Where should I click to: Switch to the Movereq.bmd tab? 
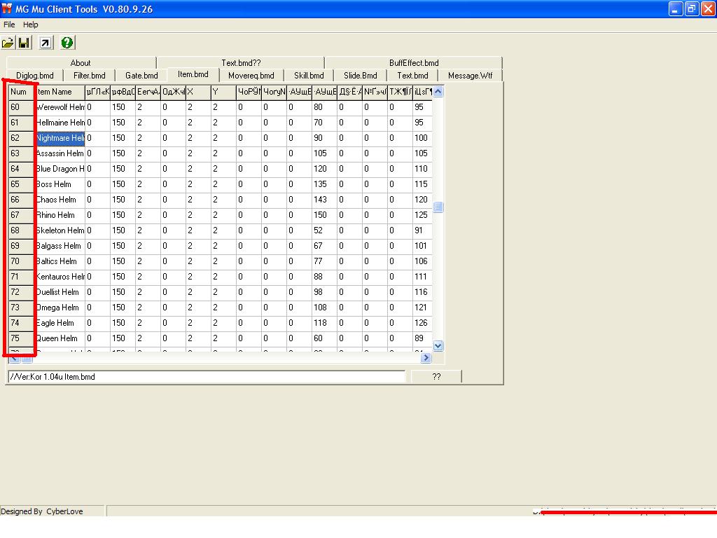click(251, 76)
